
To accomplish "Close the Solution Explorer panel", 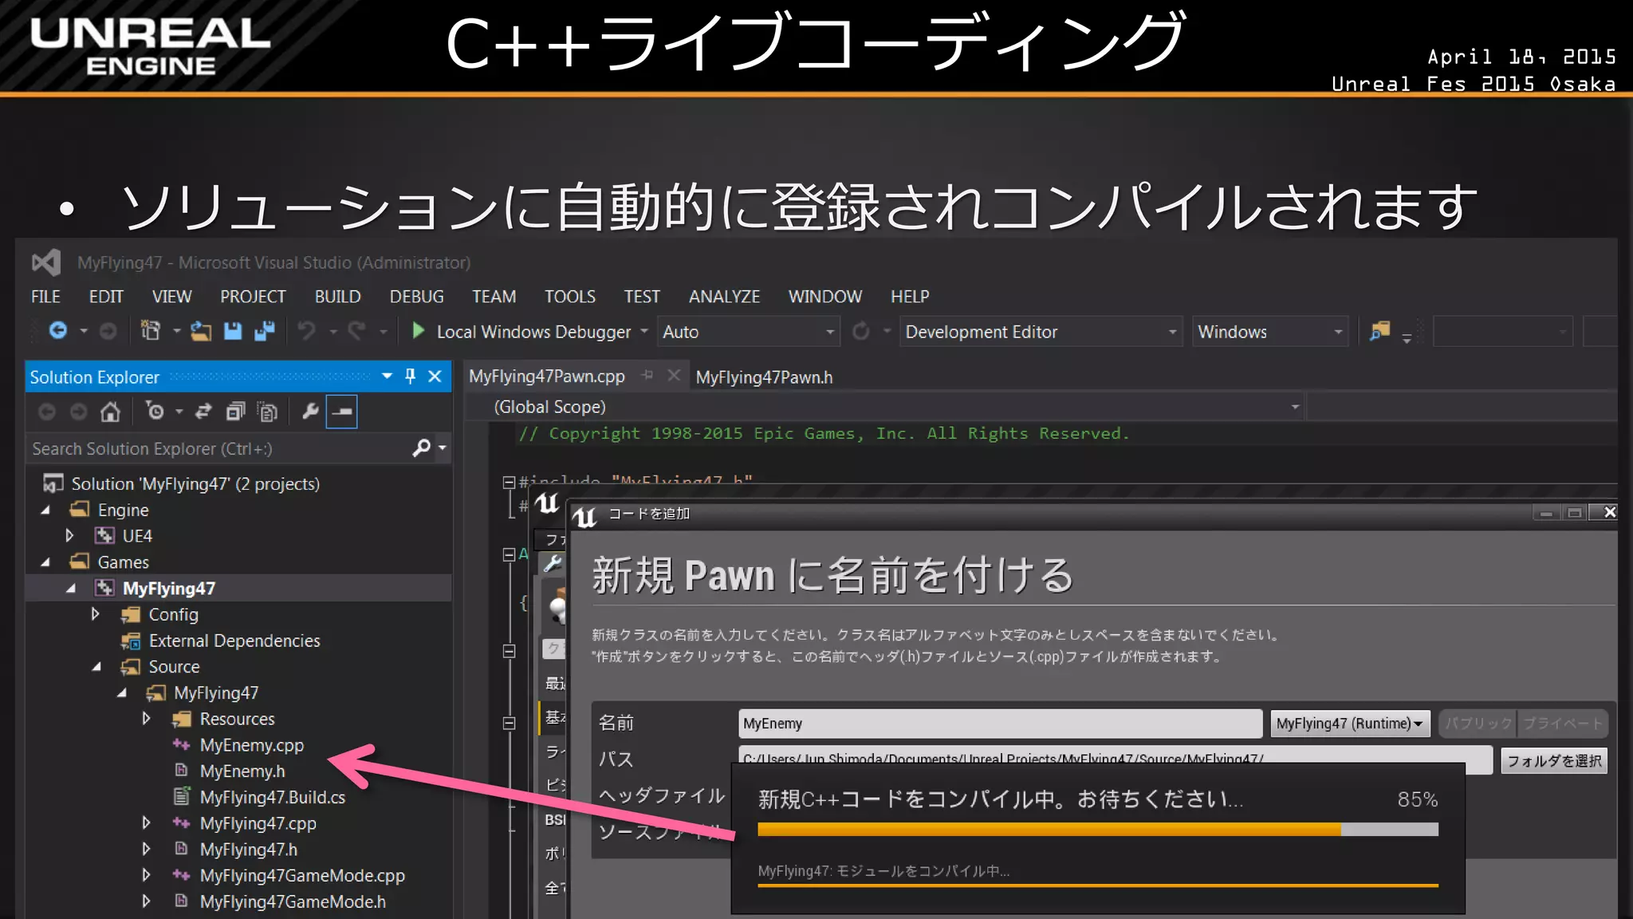I will (x=435, y=377).
